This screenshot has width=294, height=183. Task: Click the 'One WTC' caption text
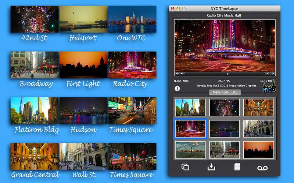pos(131,38)
